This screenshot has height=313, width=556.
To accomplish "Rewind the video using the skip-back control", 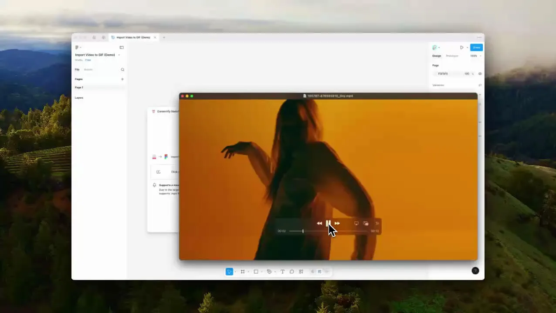I will (319, 223).
